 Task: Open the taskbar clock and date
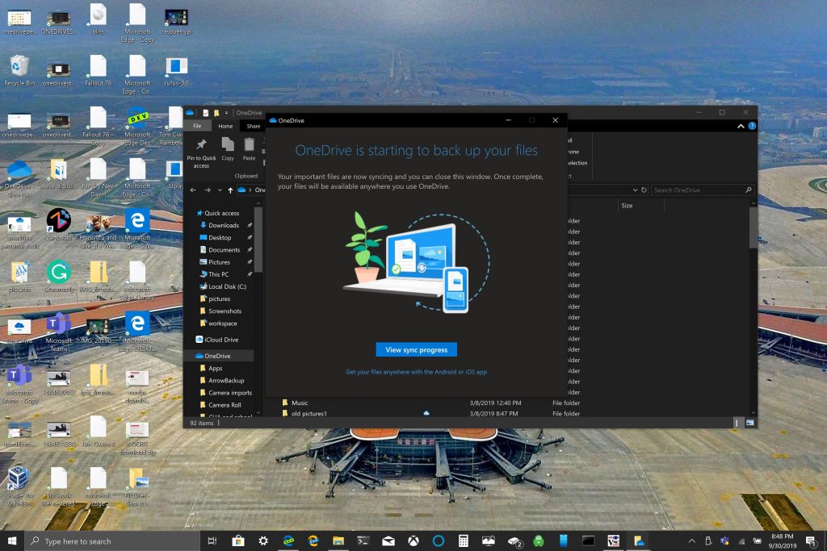782,541
